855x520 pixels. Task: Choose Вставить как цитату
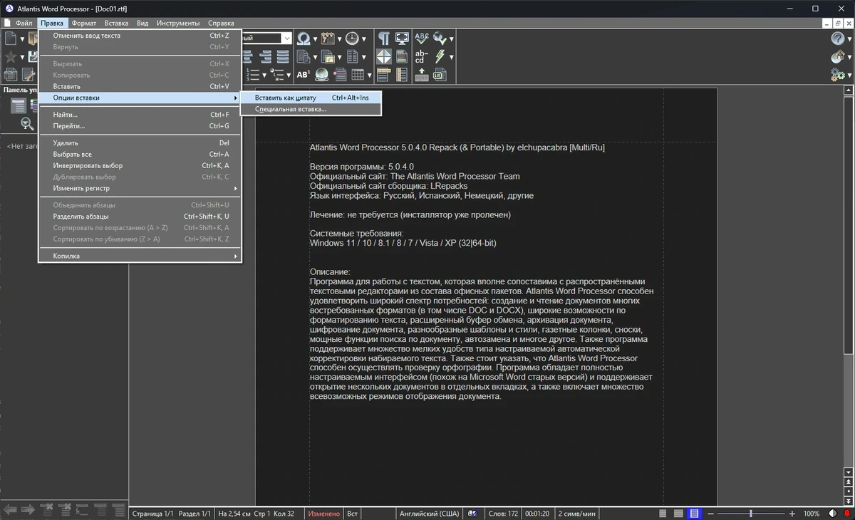311,98
